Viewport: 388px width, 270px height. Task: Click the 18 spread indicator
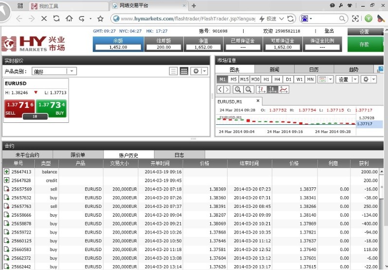coord(35,117)
